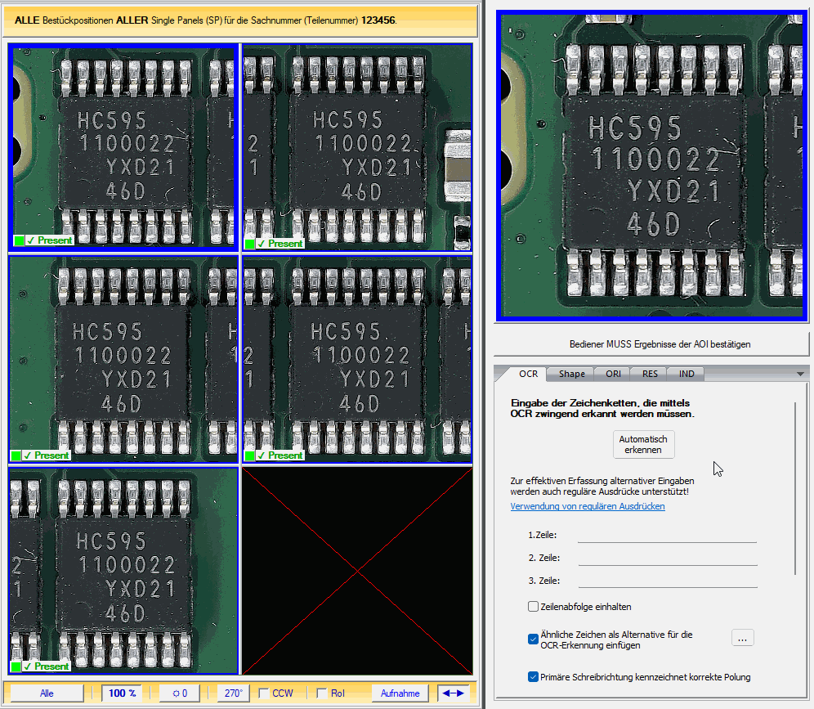Click the large HC595 preview image
The width and height of the screenshot is (814, 709).
[652, 166]
